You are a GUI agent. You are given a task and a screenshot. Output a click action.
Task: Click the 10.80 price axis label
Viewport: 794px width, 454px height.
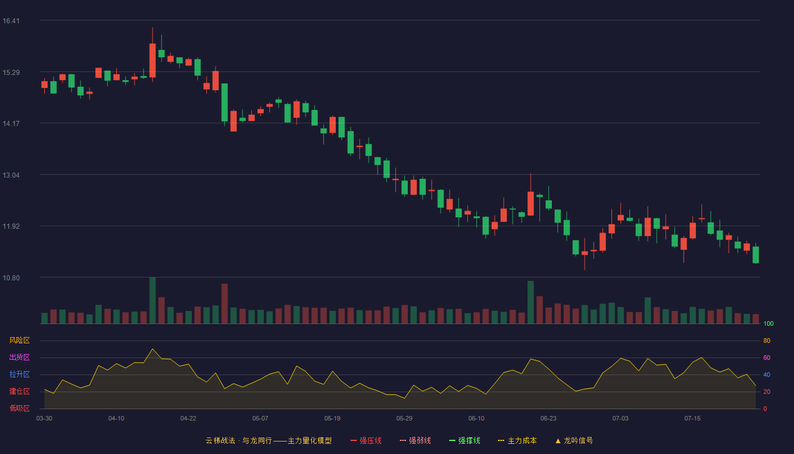tap(11, 278)
